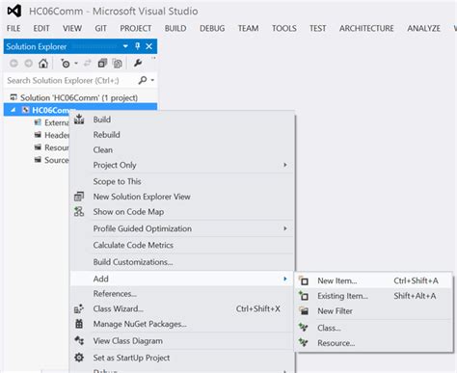This screenshot has width=457, height=373.
Task: Click the Back navigation arrow icon
Action: (x=13, y=64)
